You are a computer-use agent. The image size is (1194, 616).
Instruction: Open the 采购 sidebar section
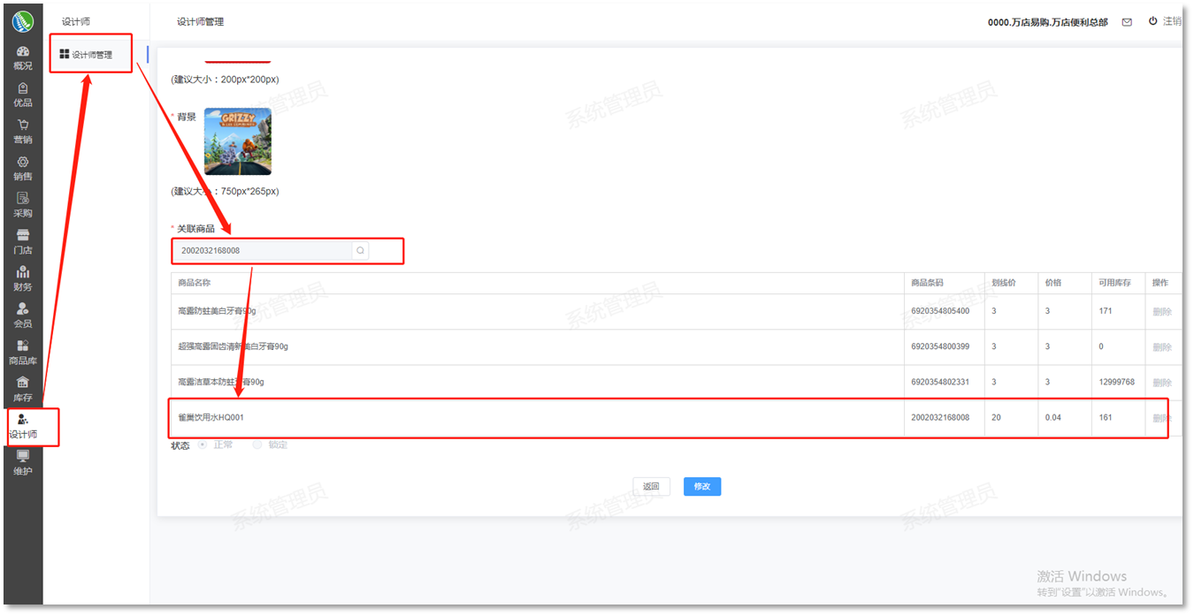(x=23, y=205)
